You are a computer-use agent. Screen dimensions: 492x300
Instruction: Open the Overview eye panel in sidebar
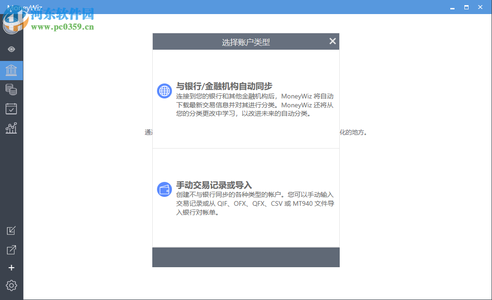(11, 49)
